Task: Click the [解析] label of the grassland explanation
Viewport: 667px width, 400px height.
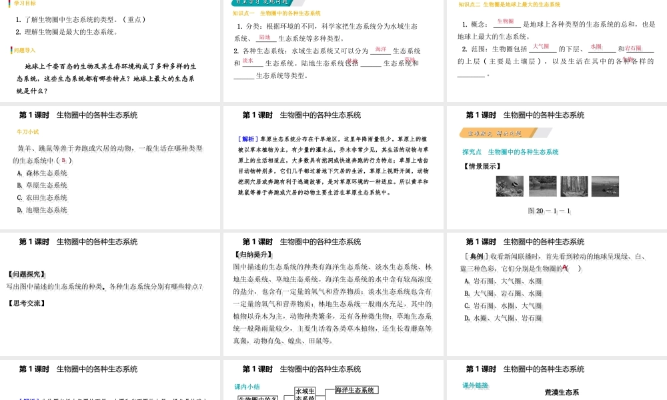Action: [x=248, y=139]
